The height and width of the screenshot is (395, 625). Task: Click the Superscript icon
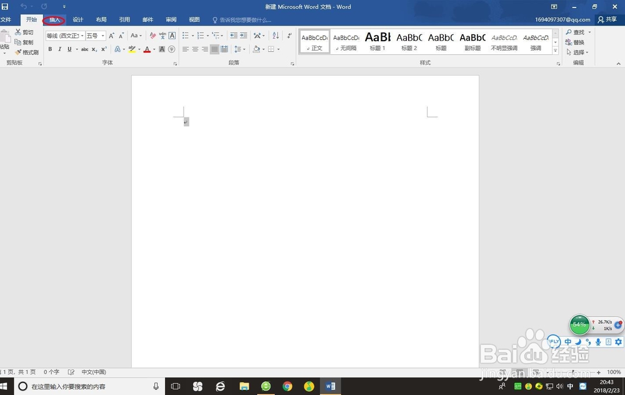point(103,49)
